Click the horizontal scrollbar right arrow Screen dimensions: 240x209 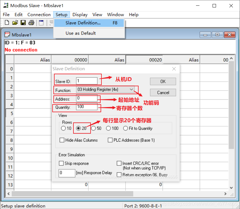tap(225, 194)
